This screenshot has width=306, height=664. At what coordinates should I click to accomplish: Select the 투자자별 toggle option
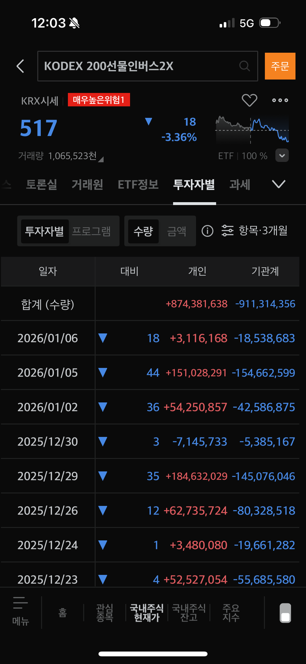tap(45, 231)
